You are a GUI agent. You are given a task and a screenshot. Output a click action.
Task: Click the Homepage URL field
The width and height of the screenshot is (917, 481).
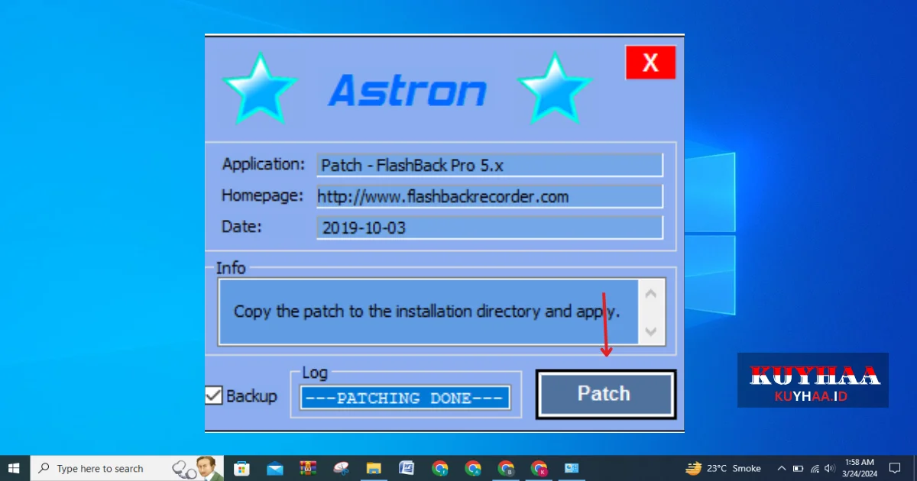(489, 196)
